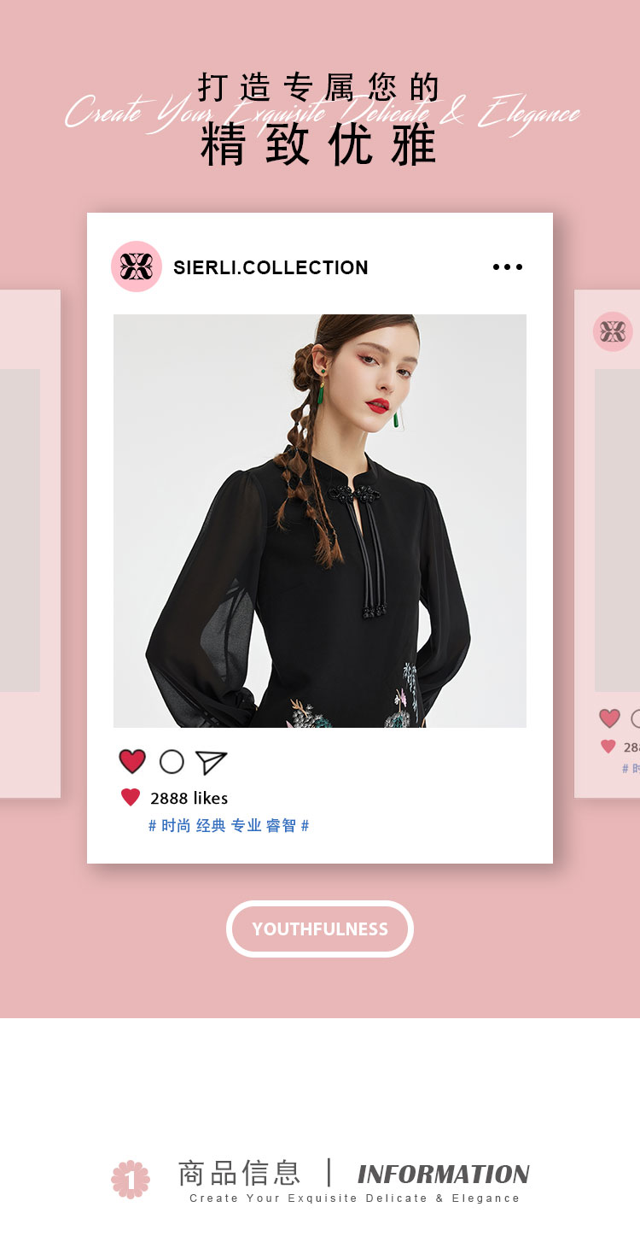The image size is (640, 1248).
Task: Open the three-dot options menu
Action: pyautogui.click(x=508, y=267)
